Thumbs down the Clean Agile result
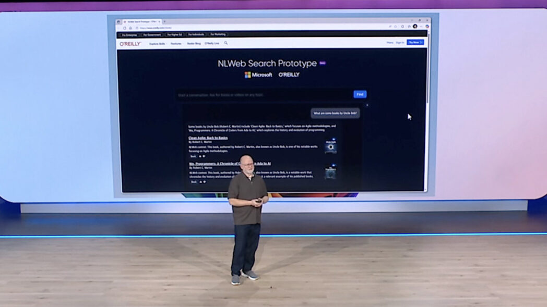The height and width of the screenshot is (307, 547). [x=204, y=156]
